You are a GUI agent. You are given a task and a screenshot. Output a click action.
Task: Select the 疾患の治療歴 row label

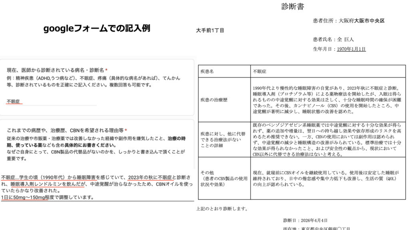pos(213,100)
